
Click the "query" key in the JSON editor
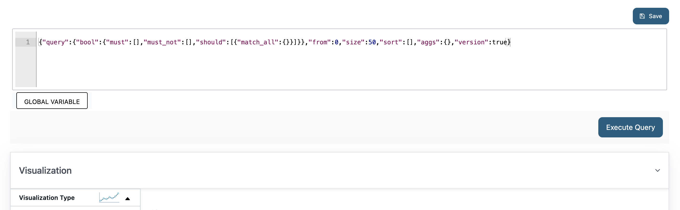(55, 42)
